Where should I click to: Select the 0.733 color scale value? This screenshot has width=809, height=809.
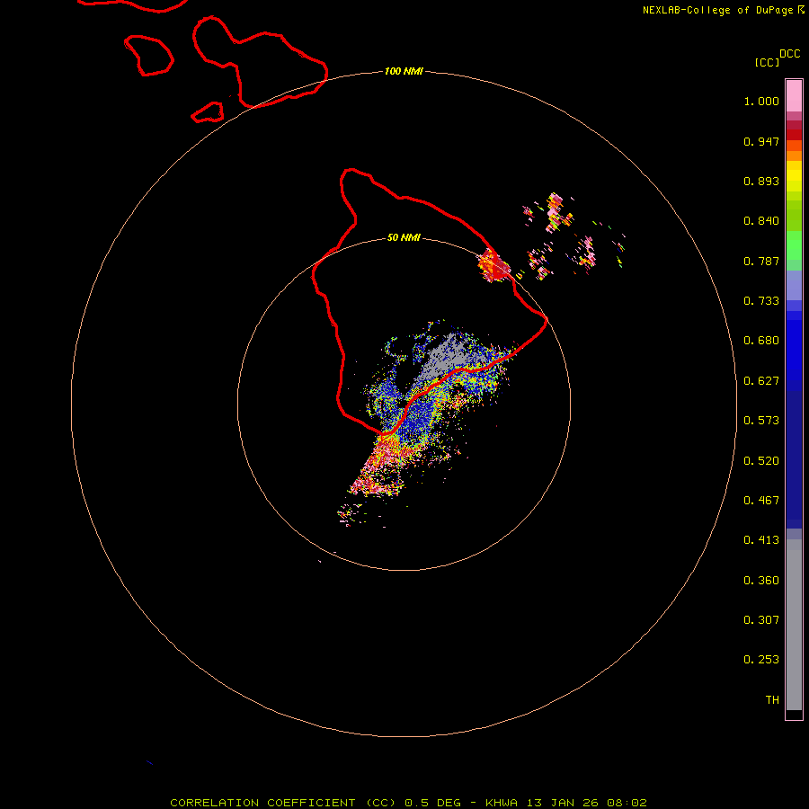(761, 301)
